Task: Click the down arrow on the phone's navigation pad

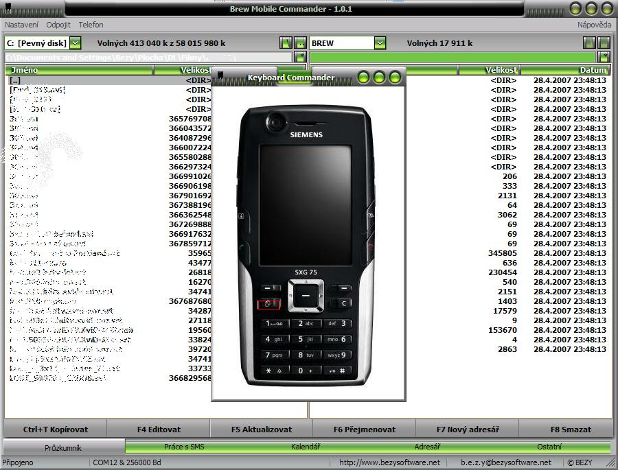Action: (306, 309)
